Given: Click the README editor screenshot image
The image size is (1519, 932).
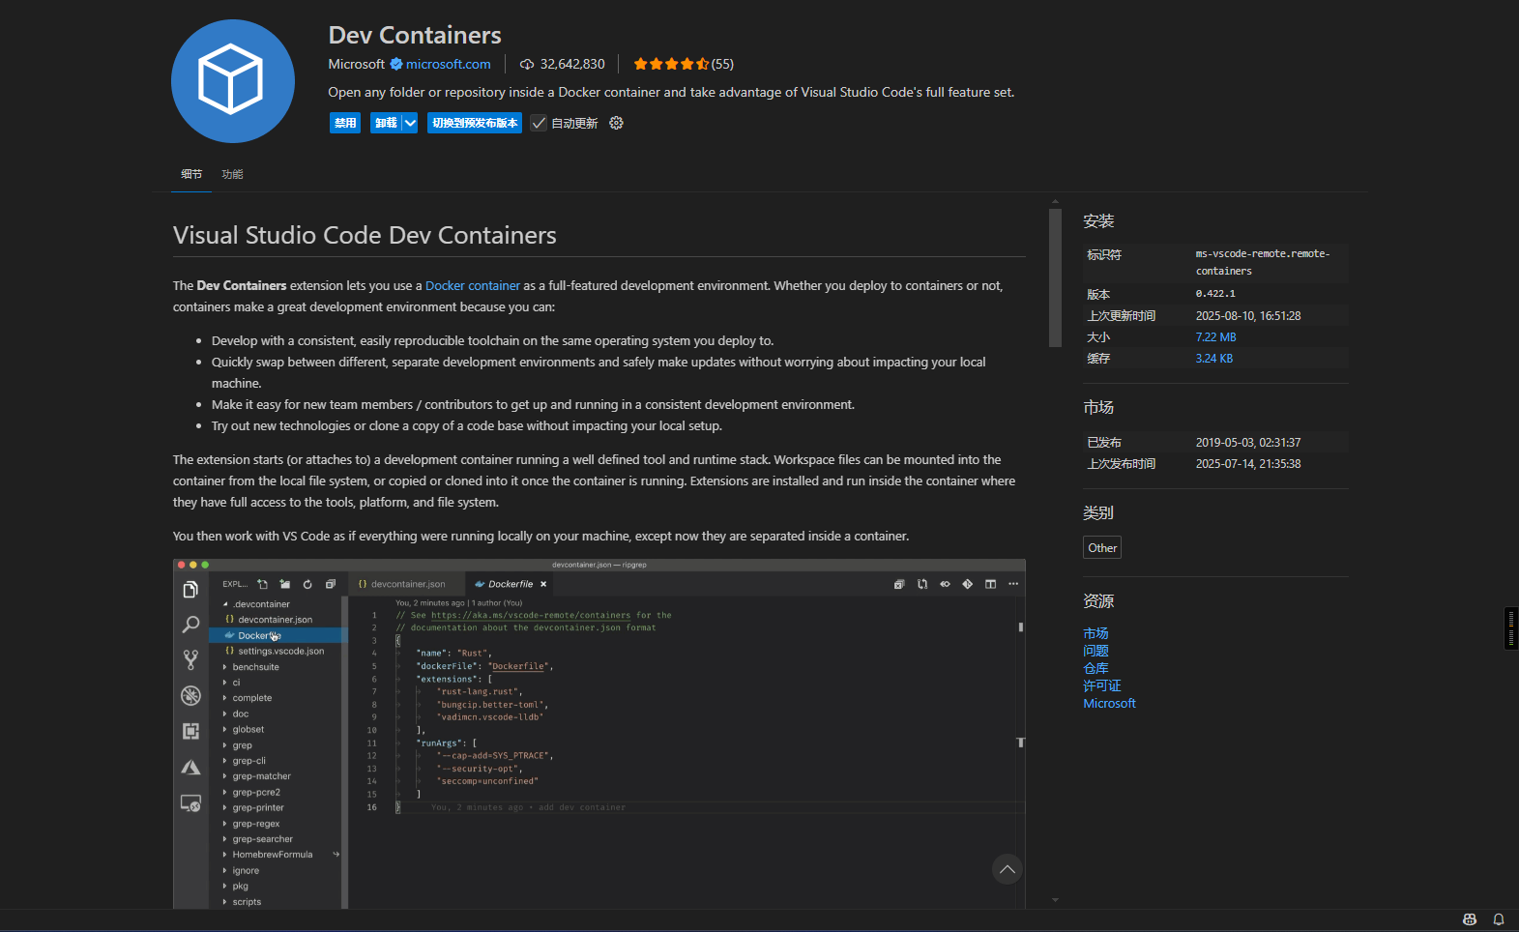Looking at the screenshot, I should pos(599,734).
